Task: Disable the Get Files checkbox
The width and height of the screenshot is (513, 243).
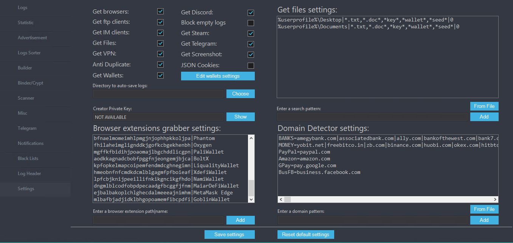Action: tap(160, 43)
